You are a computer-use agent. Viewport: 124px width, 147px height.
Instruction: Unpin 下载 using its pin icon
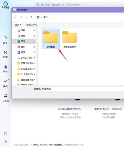coord(34,30)
